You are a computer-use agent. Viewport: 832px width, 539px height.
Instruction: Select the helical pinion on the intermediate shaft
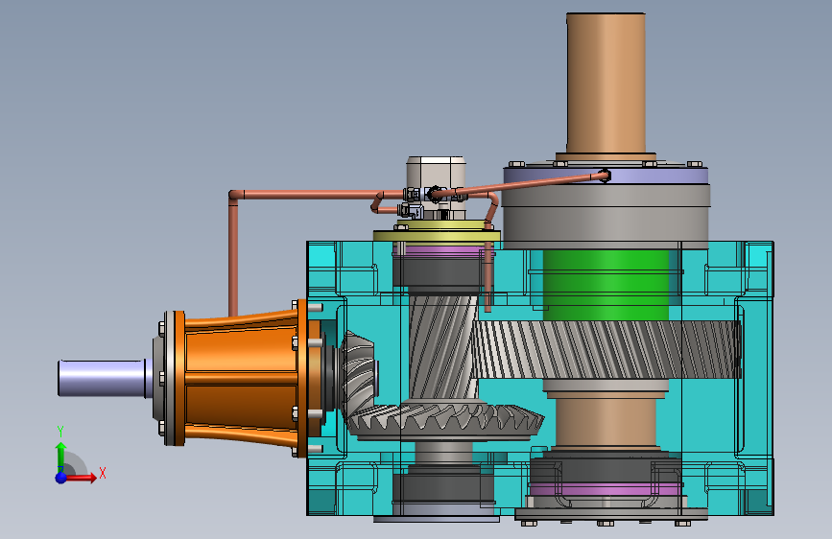click(x=442, y=347)
